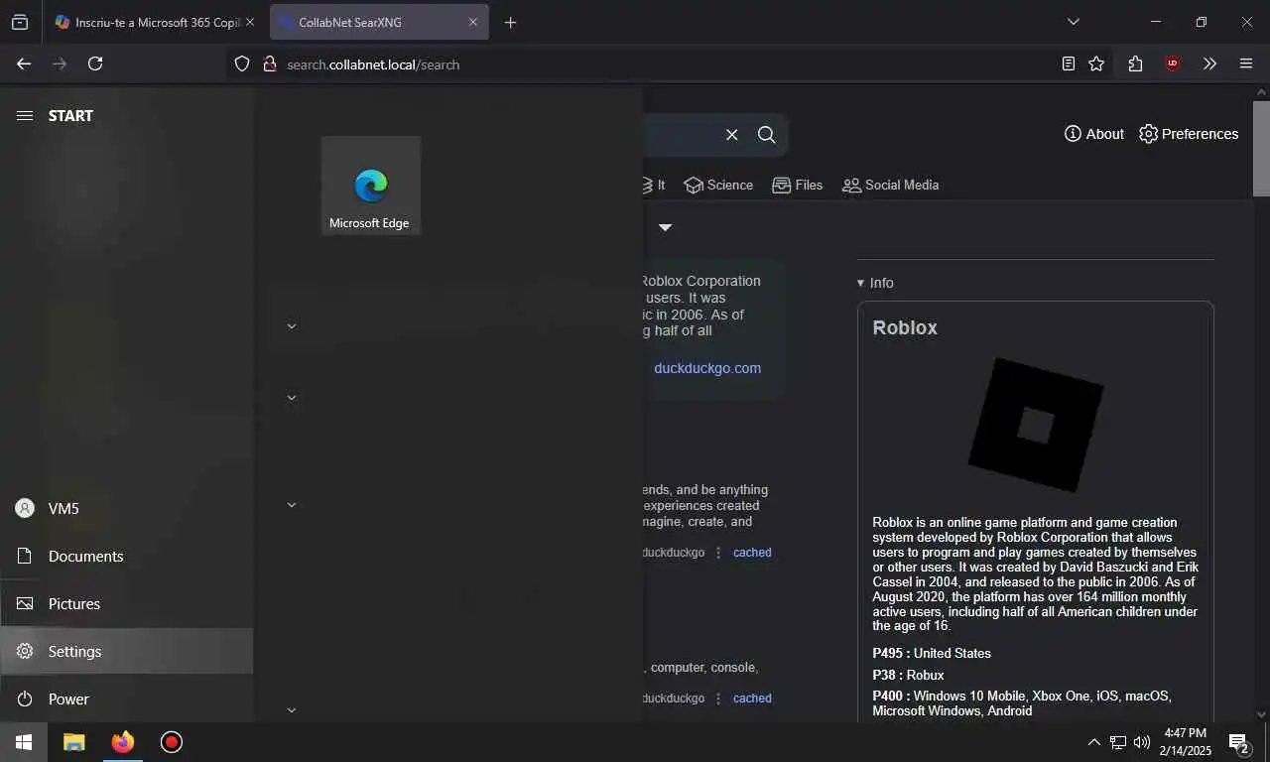Screen dimensions: 1270x762
Task: Expand the second Start tile group chevron
Action: 292,398
